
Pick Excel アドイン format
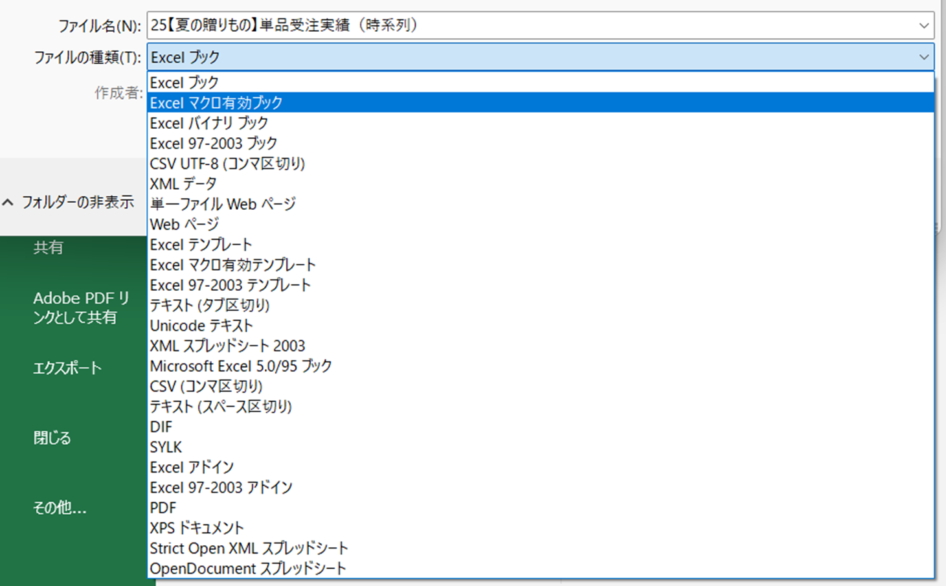point(541,468)
